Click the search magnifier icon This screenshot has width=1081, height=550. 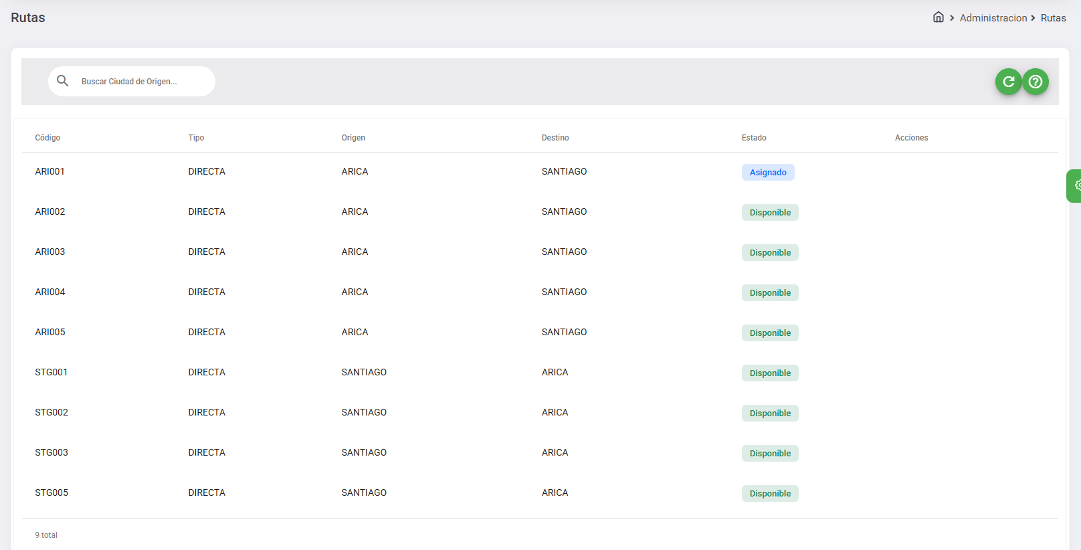coord(63,81)
